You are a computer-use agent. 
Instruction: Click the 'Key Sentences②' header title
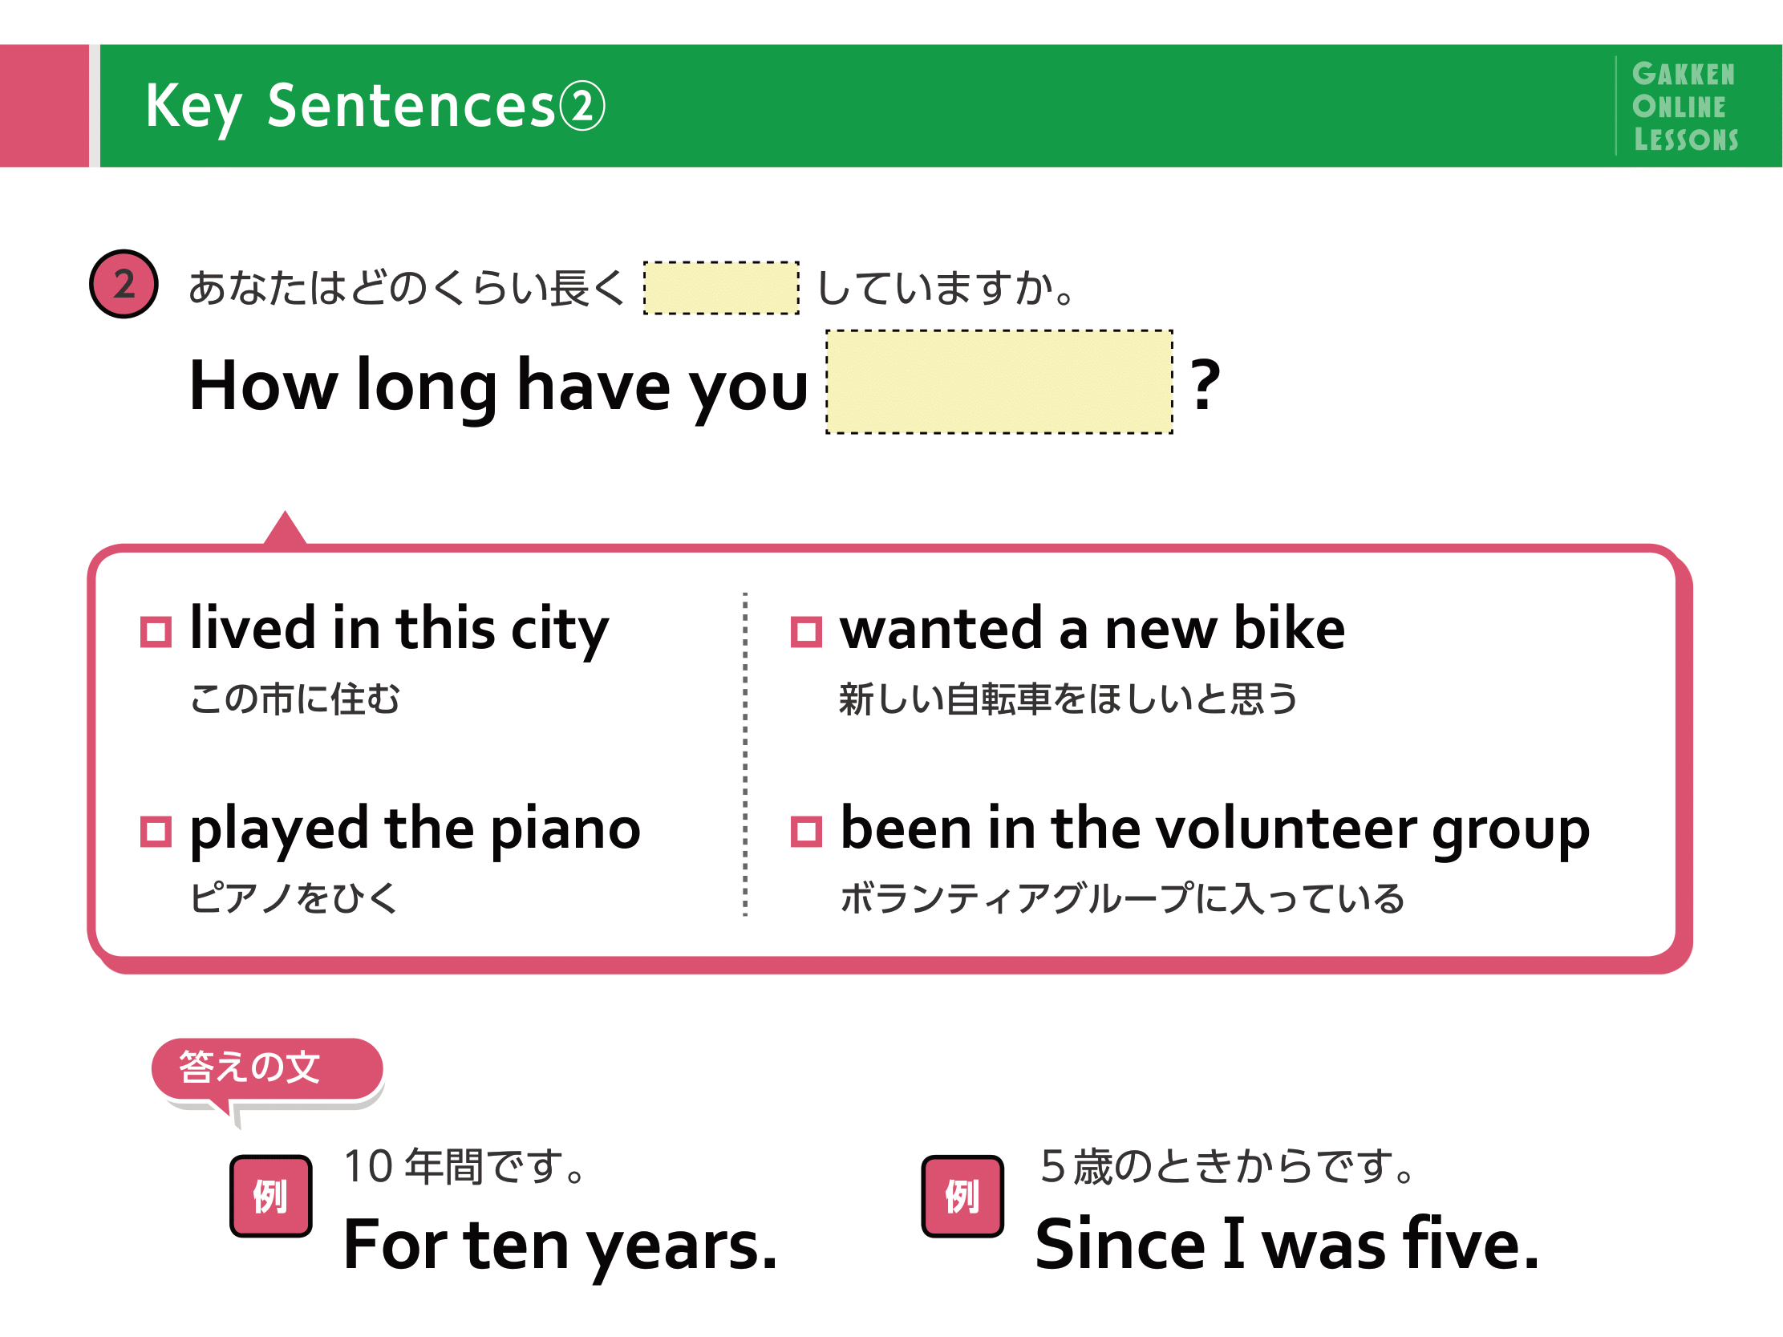pyautogui.click(x=375, y=107)
